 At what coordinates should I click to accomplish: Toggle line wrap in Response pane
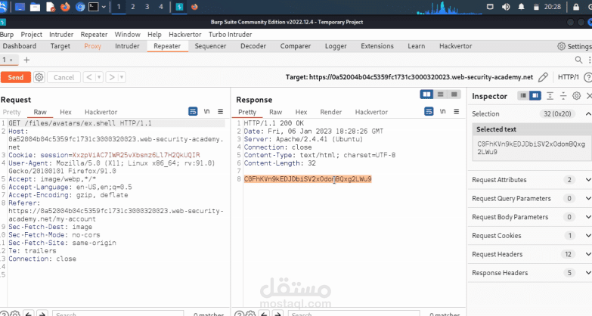[429, 111]
